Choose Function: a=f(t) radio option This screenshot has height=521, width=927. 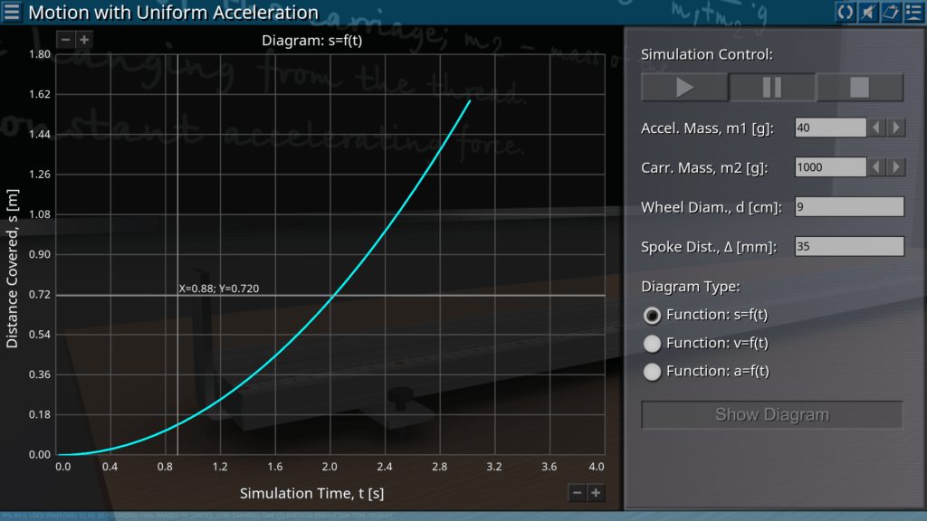click(651, 371)
